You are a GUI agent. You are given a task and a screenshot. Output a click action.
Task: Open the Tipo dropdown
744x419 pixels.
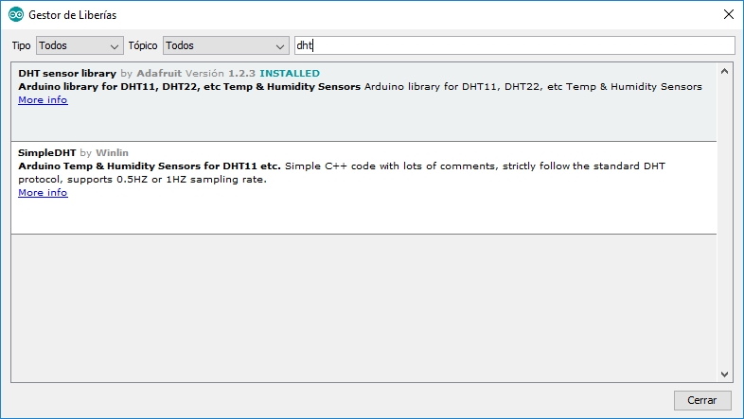point(80,45)
